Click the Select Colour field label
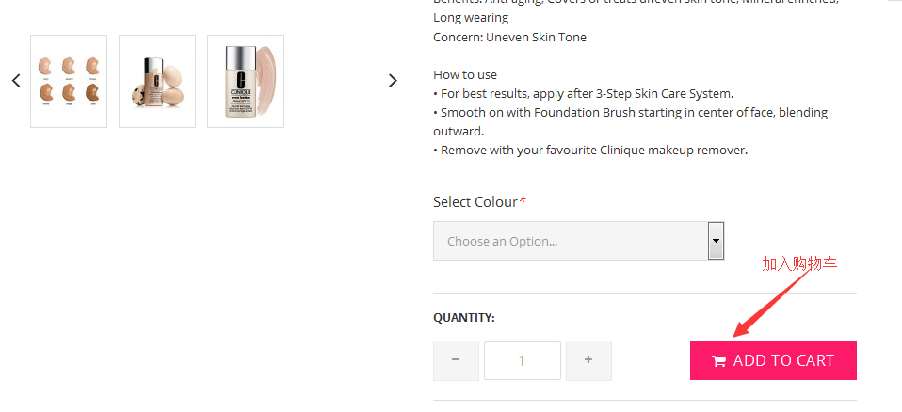 click(x=475, y=202)
